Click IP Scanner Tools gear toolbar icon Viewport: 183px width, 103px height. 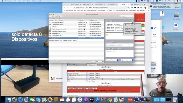[x=60, y=16]
